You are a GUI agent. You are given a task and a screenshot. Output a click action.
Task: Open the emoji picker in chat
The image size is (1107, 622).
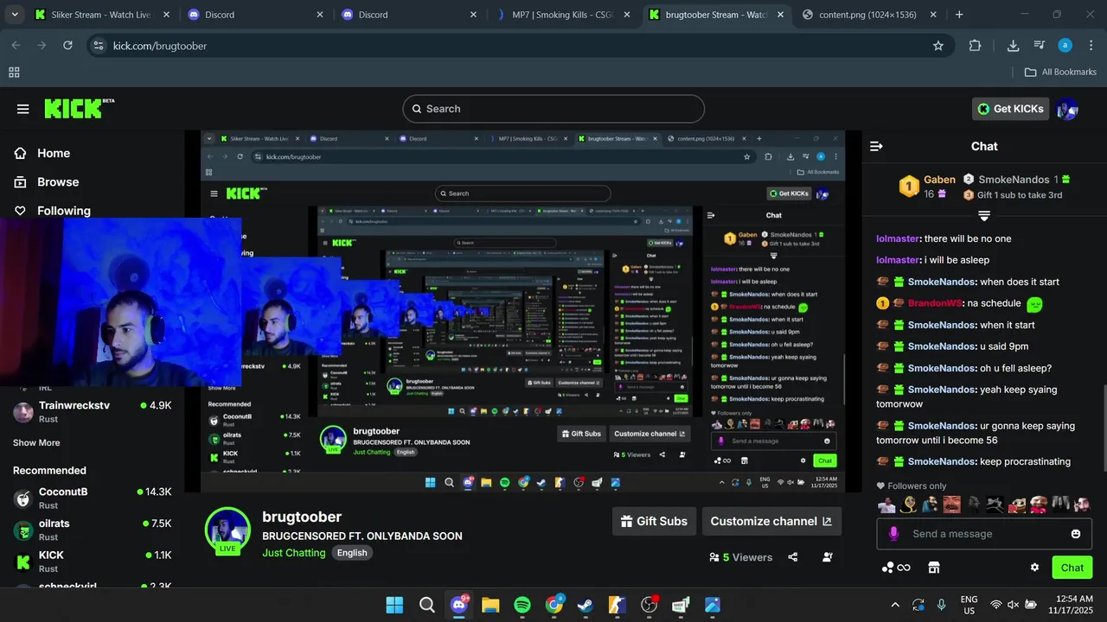(x=1076, y=534)
